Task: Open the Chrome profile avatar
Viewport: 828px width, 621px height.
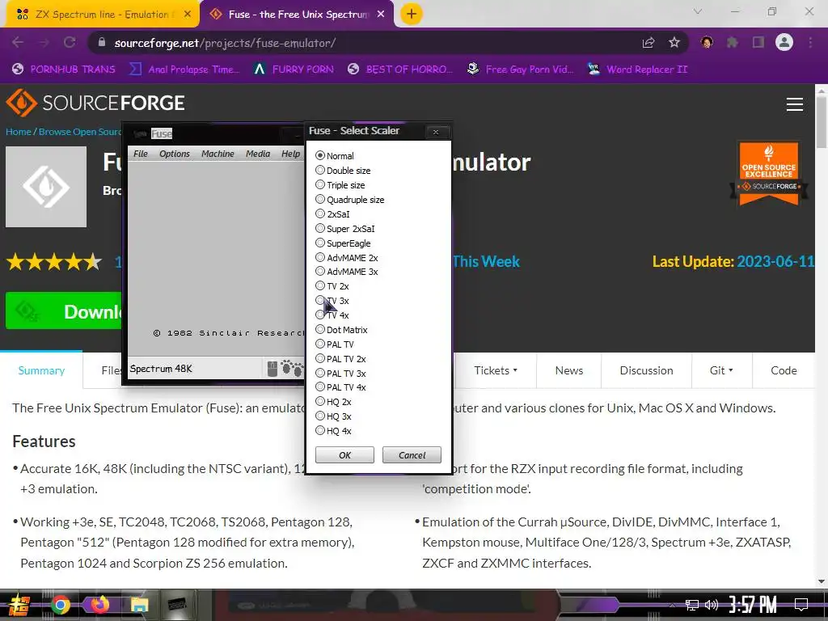Action: tap(784, 42)
